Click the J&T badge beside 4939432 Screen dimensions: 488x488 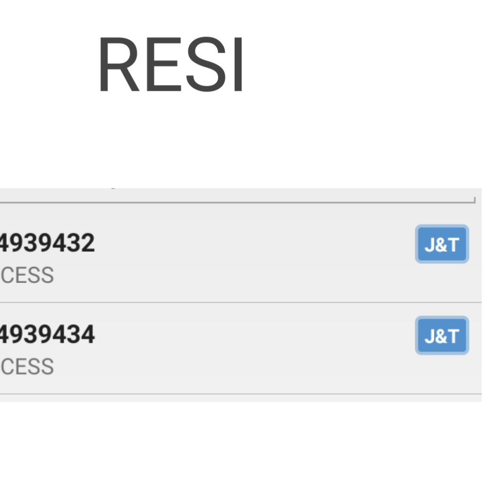point(442,244)
